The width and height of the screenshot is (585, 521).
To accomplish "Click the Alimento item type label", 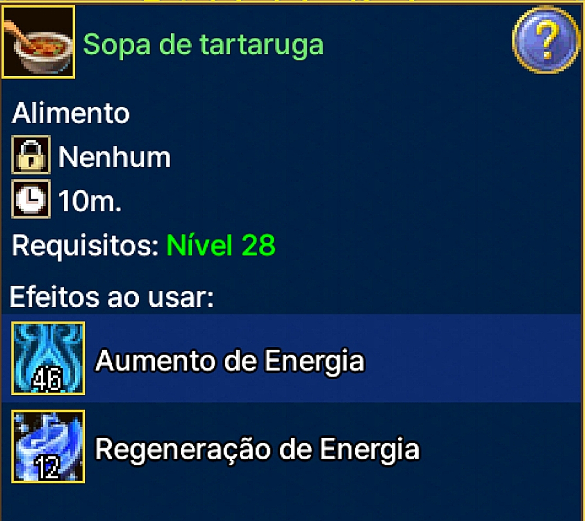I will (70, 113).
